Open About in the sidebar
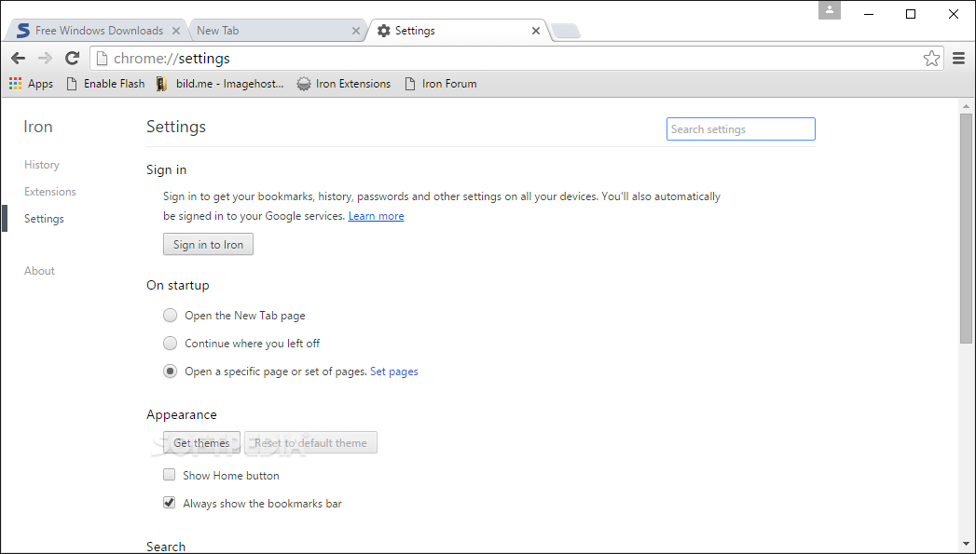 (39, 270)
